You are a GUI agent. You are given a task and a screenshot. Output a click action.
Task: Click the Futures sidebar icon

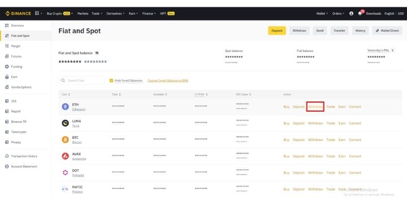(x=7, y=56)
